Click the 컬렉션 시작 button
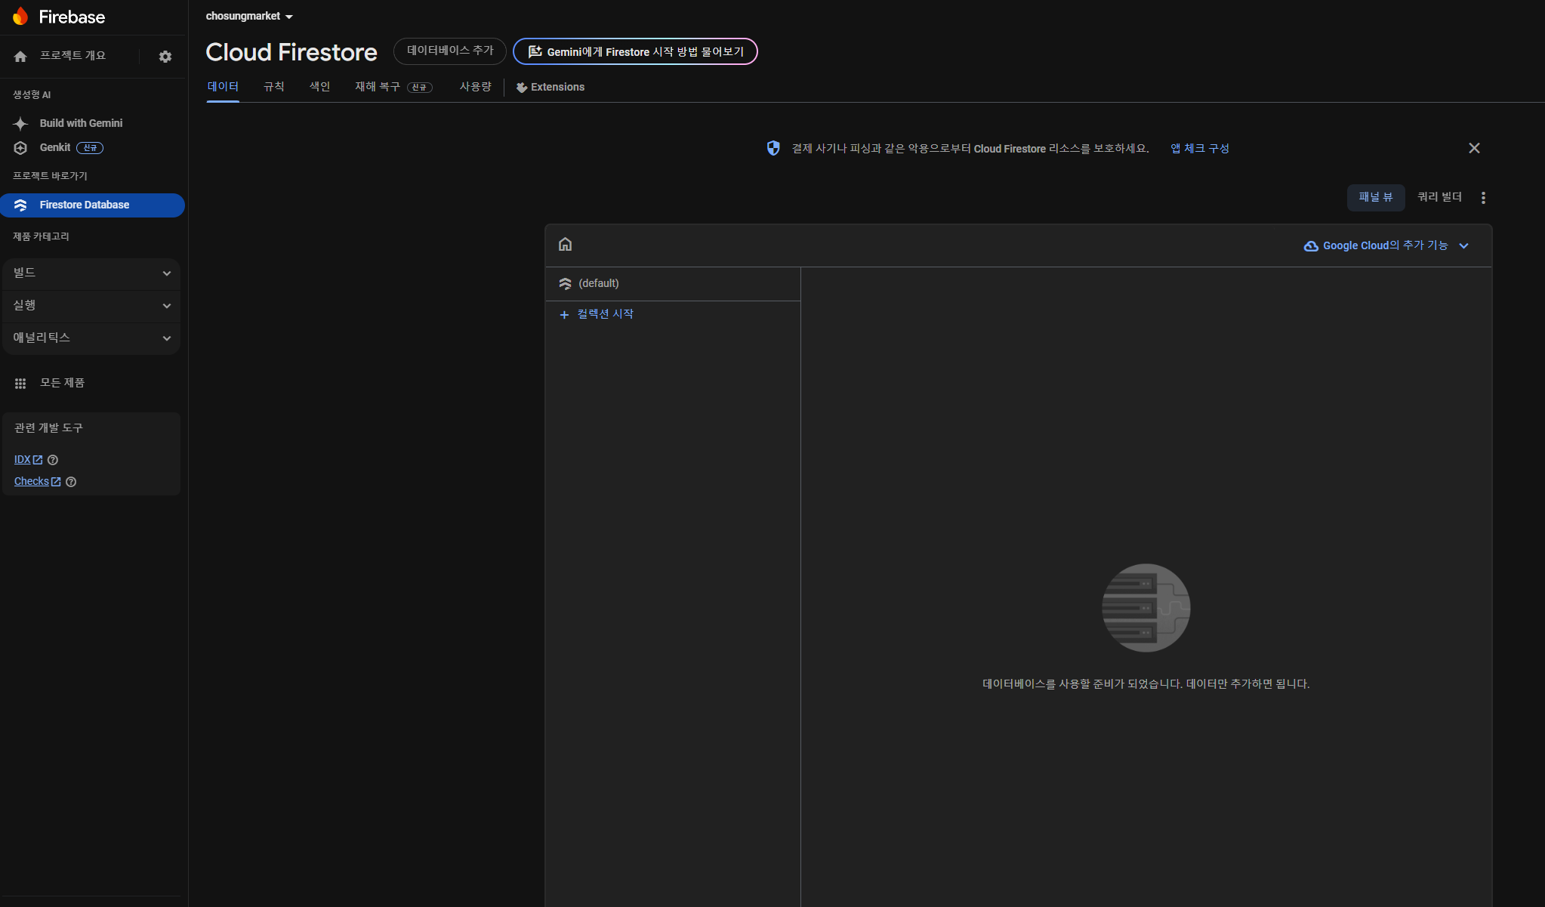Screen dimensions: 1545x907 tap(597, 314)
